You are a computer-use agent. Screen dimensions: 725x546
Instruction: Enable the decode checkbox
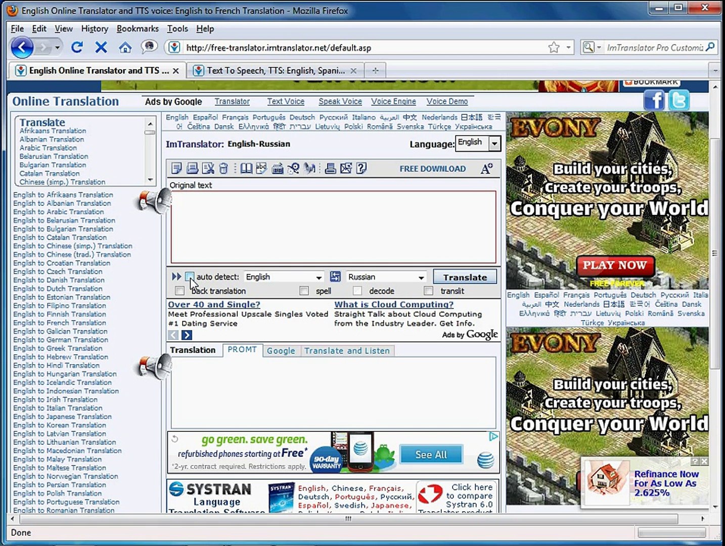(x=357, y=291)
